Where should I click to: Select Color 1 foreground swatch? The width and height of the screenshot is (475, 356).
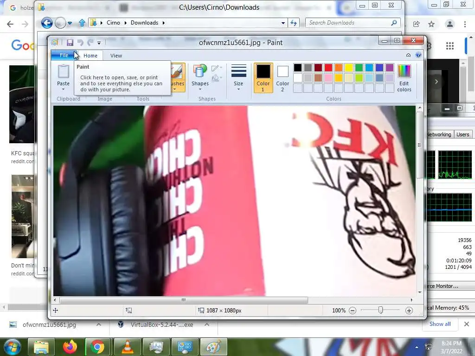[263, 77]
